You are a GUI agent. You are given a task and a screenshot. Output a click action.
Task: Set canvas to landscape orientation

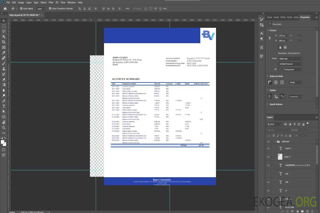pyautogui.click(x=285, y=47)
